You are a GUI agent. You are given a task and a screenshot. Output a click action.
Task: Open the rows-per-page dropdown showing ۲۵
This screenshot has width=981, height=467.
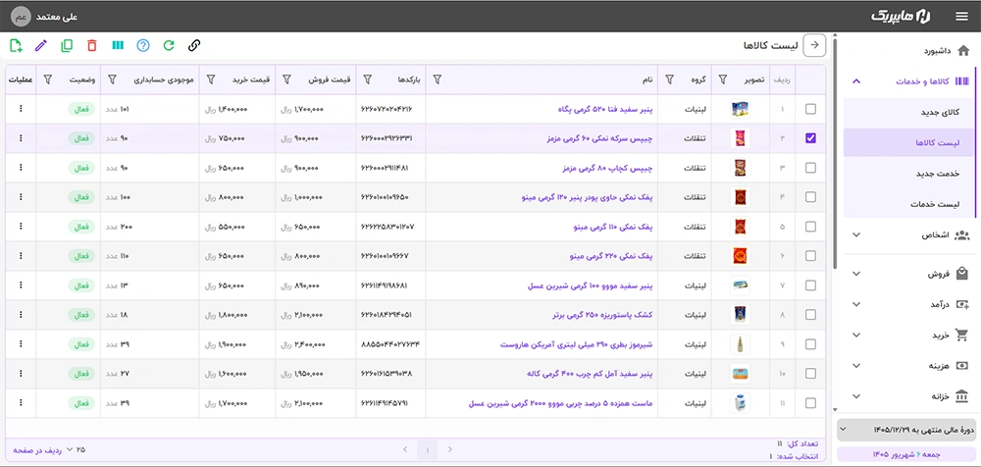pyautogui.click(x=76, y=449)
